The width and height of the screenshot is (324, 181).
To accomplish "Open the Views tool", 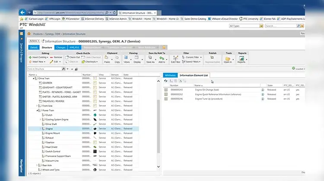I will [126, 59].
